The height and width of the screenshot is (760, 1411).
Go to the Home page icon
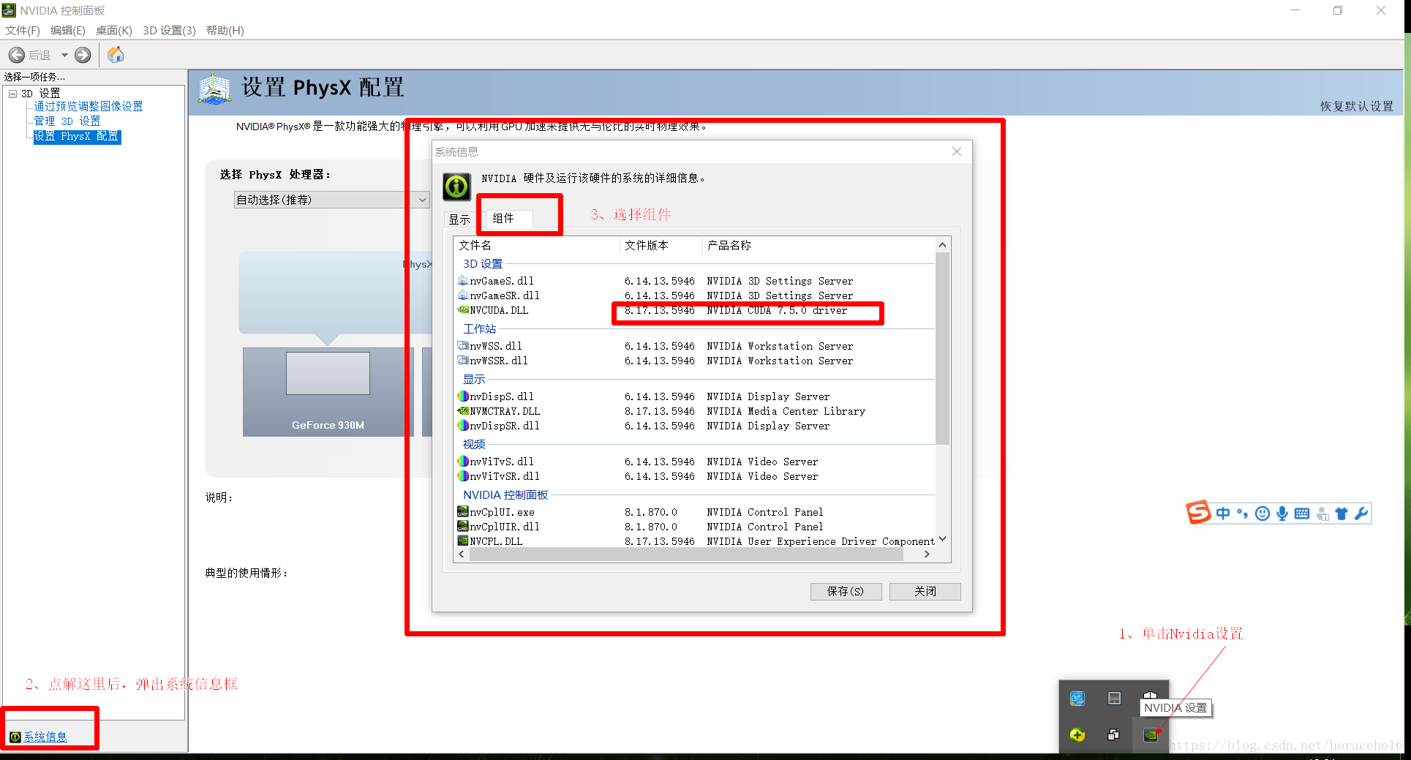116,55
